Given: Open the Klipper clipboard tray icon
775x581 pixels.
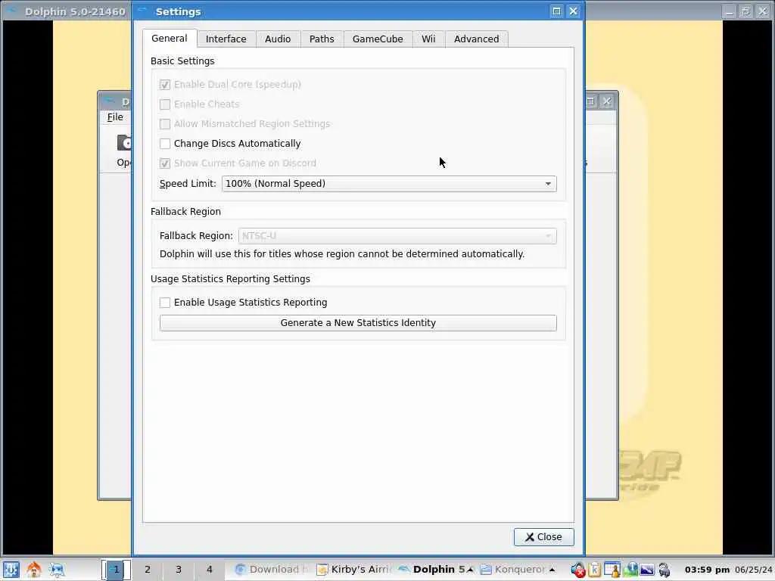Looking at the screenshot, I should click(595, 570).
